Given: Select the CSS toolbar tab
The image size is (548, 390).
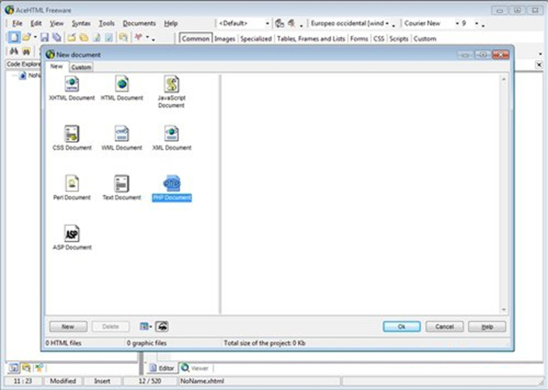Looking at the screenshot, I should [x=379, y=39].
